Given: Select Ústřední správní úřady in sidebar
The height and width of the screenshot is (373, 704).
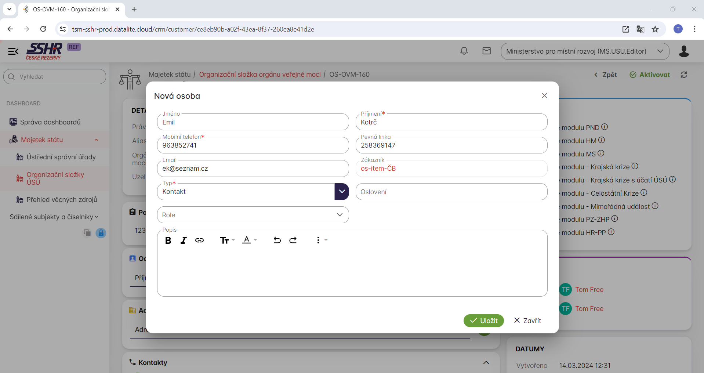Looking at the screenshot, I should click(61, 157).
